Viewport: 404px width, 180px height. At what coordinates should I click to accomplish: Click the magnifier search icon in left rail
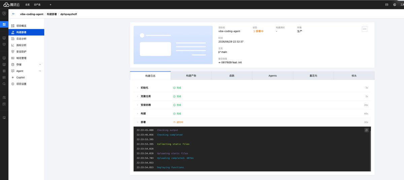click(4, 84)
